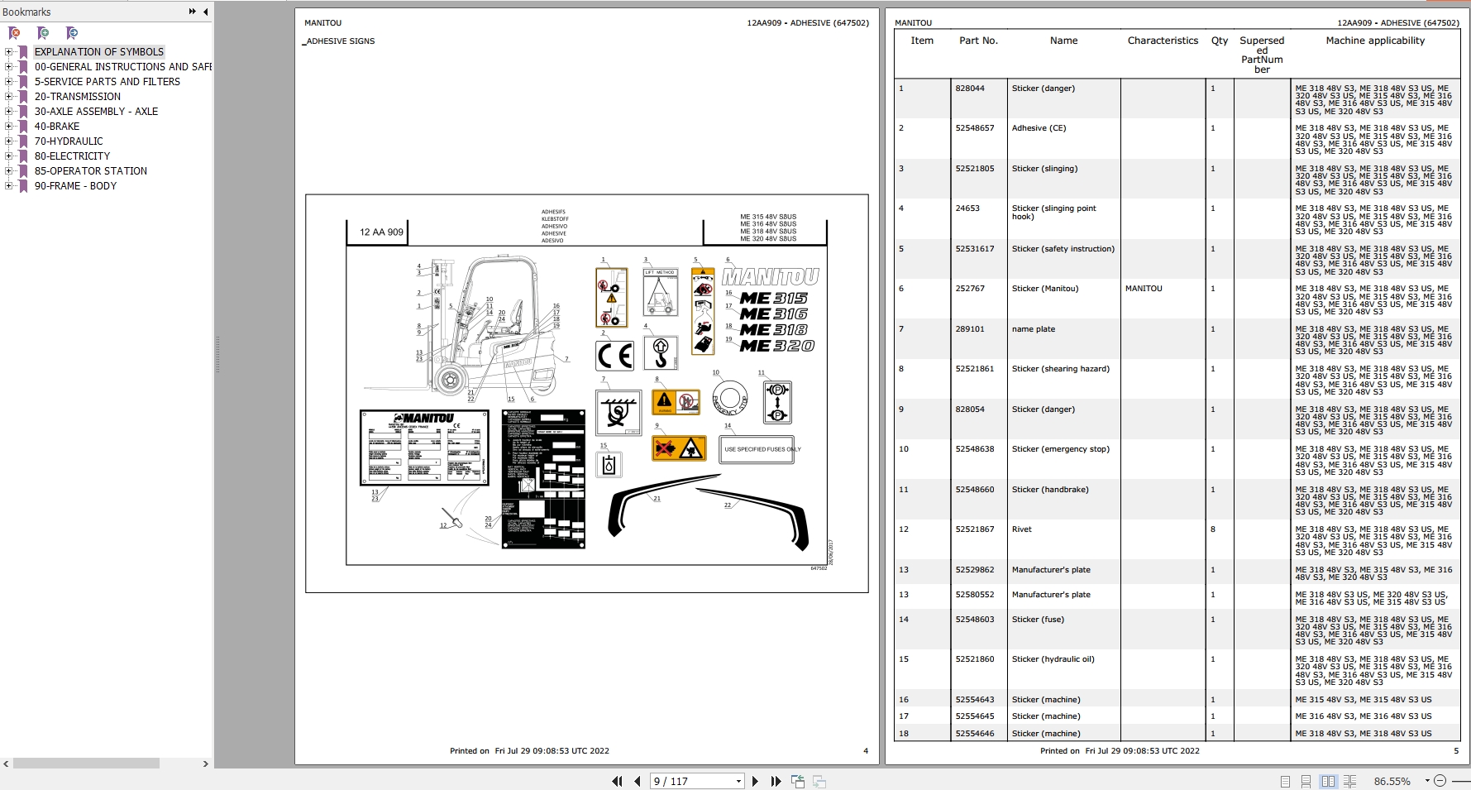Open 5-SERVICE PARTS AND FILTERS bookmark
1471x790 pixels.
[x=107, y=81]
